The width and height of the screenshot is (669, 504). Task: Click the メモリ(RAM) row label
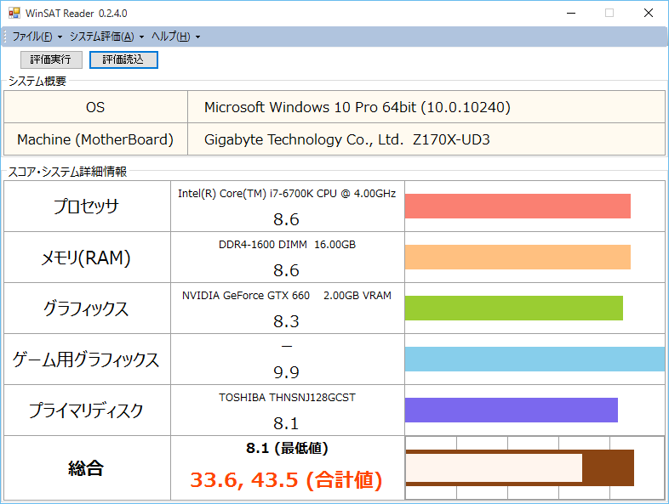coord(86,258)
